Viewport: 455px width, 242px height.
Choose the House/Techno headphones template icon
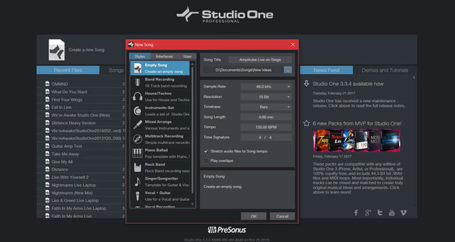click(137, 96)
